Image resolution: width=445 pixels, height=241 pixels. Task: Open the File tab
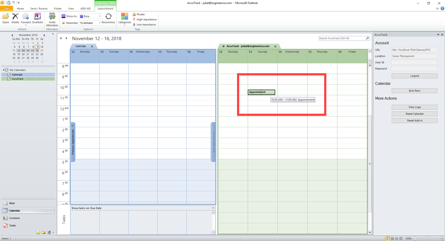[6, 9]
